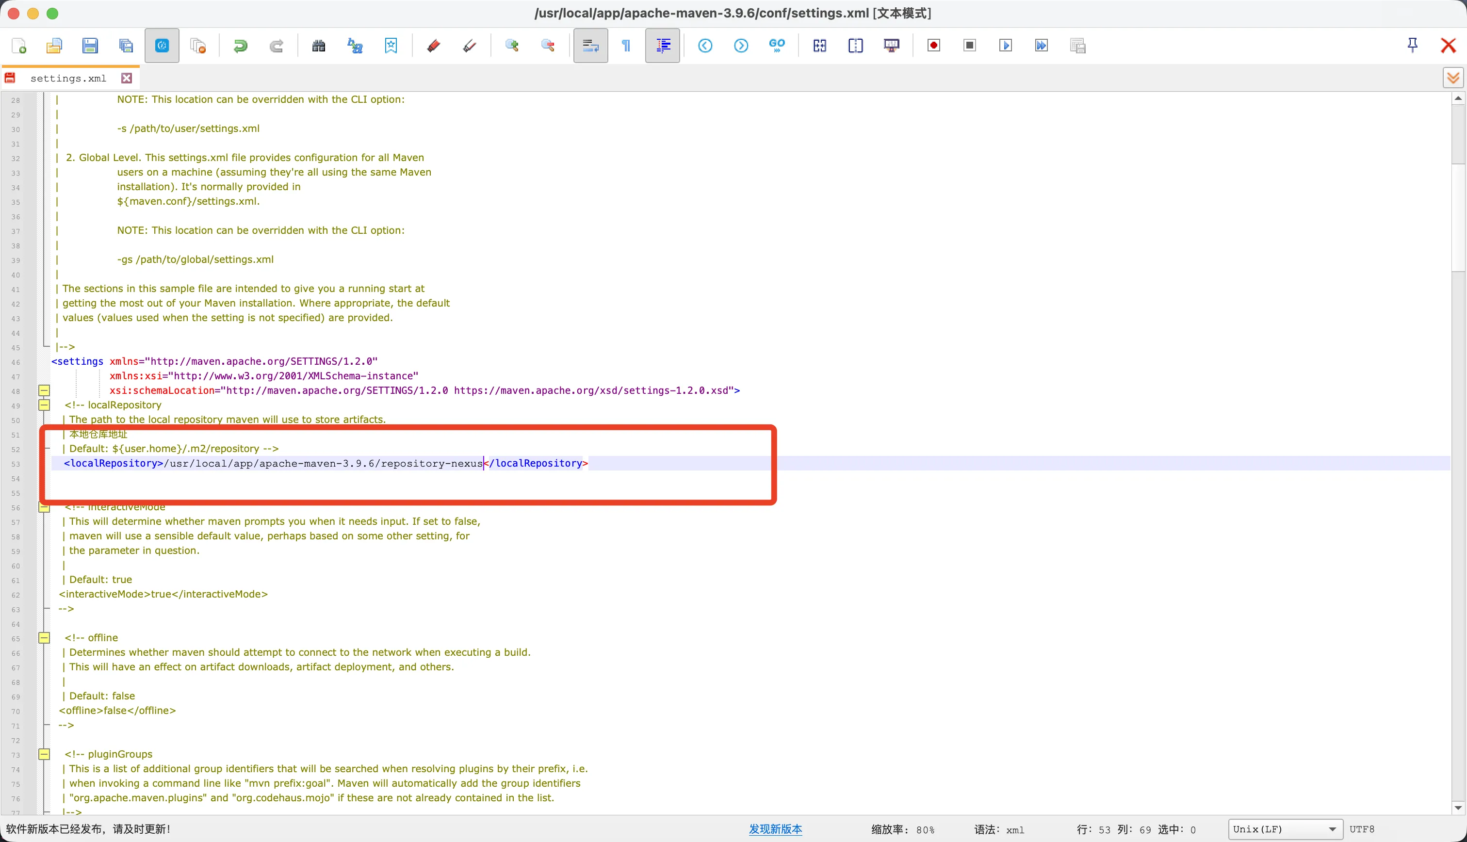Open the Find binoculars tool
Image resolution: width=1467 pixels, height=842 pixels.
click(x=319, y=46)
